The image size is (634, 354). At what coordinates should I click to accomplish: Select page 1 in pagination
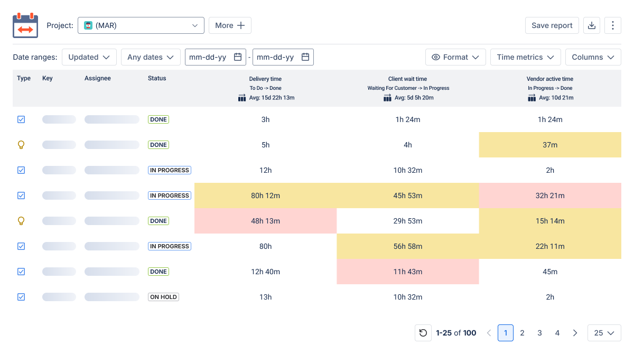(x=506, y=333)
